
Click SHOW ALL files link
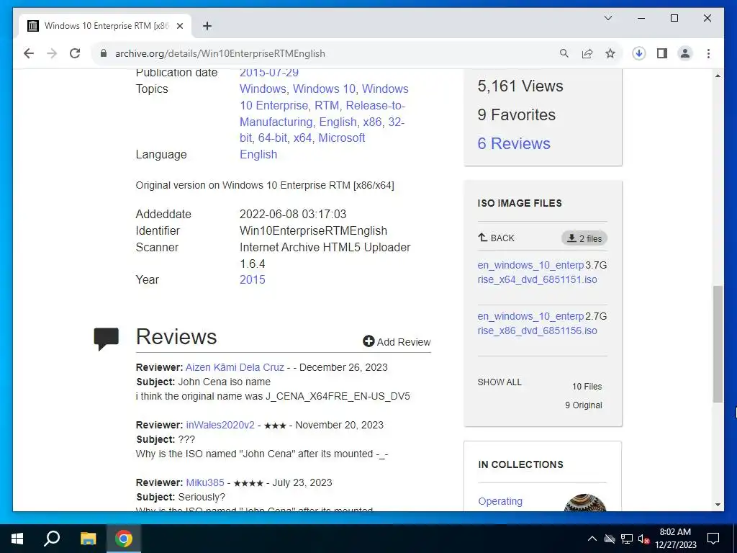coord(499,382)
